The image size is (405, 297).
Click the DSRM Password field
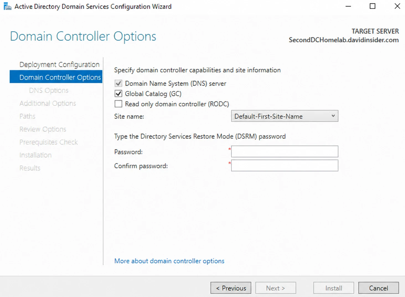click(x=285, y=151)
